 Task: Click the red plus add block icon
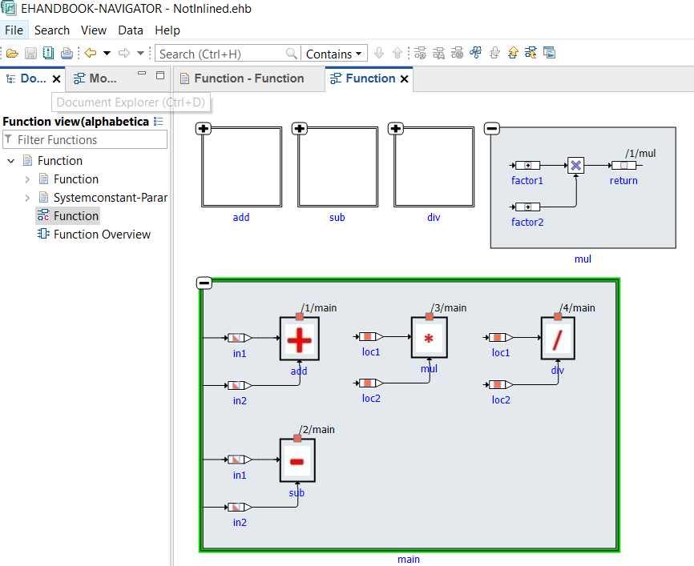point(299,339)
